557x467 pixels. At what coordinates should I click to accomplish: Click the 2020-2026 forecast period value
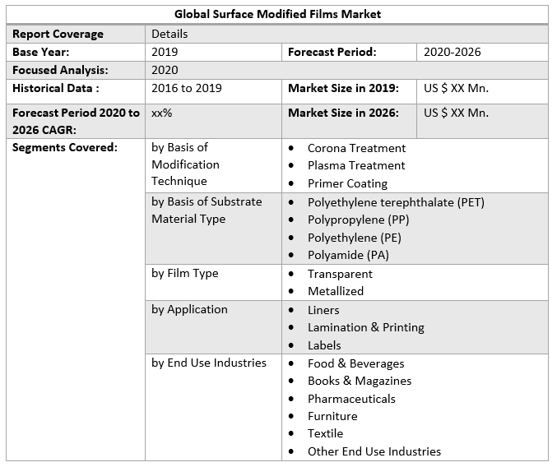pyautogui.click(x=452, y=52)
